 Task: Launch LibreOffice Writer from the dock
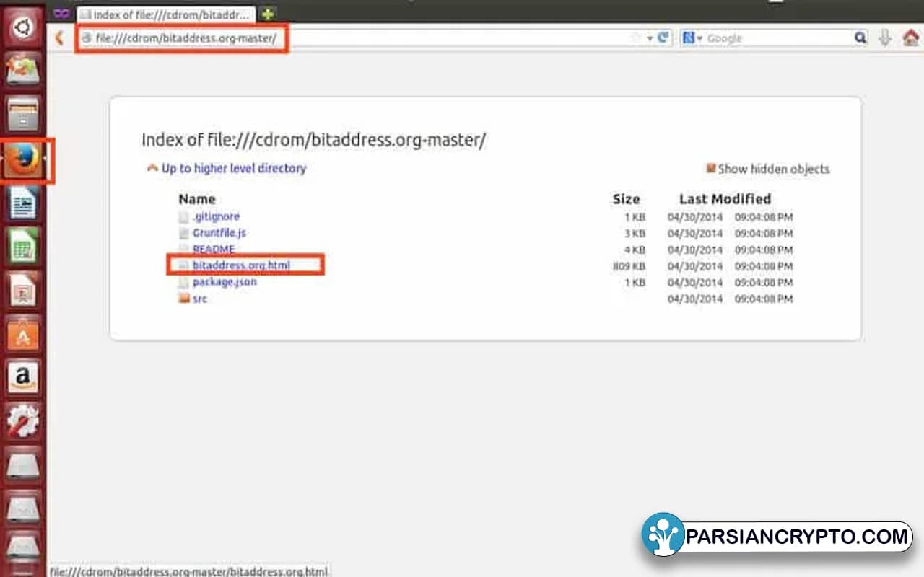pyautogui.click(x=23, y=203)
